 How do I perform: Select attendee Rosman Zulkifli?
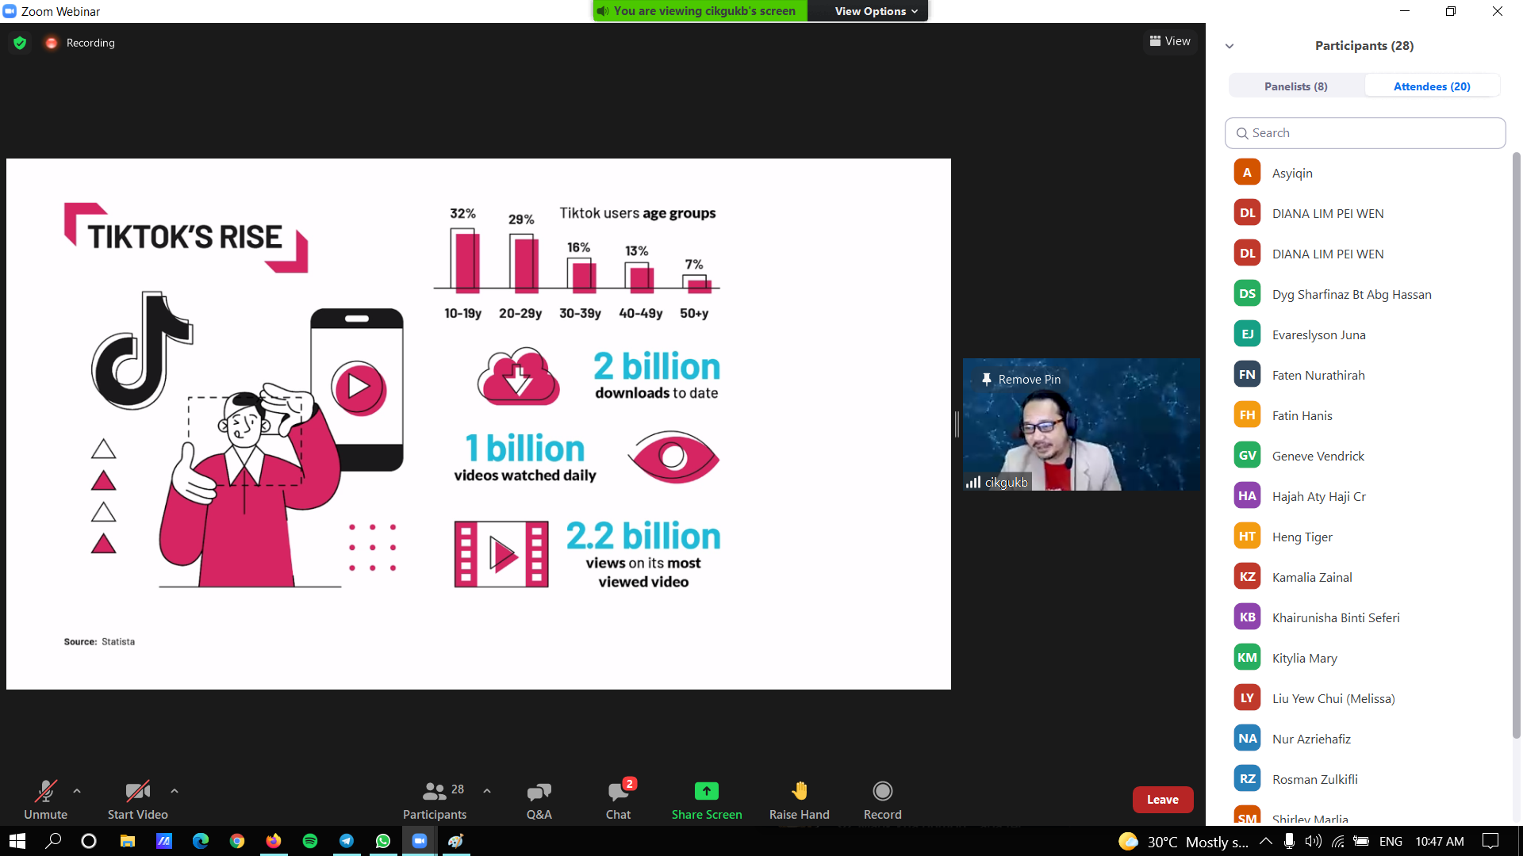1364,779
